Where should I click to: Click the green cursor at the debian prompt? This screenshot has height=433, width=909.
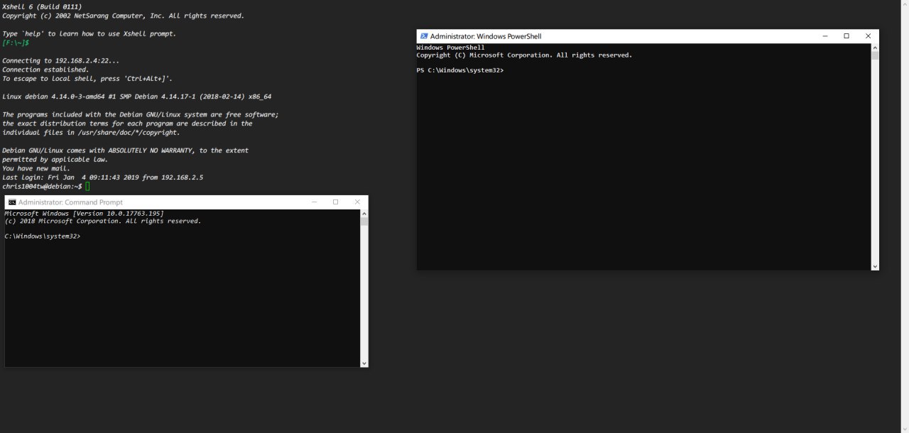click(x=87, y=187)
